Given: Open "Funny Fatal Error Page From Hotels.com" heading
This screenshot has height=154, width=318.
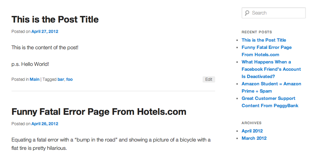Looking at the screenshot, I should pos(99,112).
